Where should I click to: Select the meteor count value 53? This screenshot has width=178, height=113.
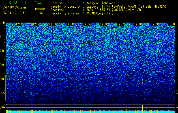(x=41, y=13)
